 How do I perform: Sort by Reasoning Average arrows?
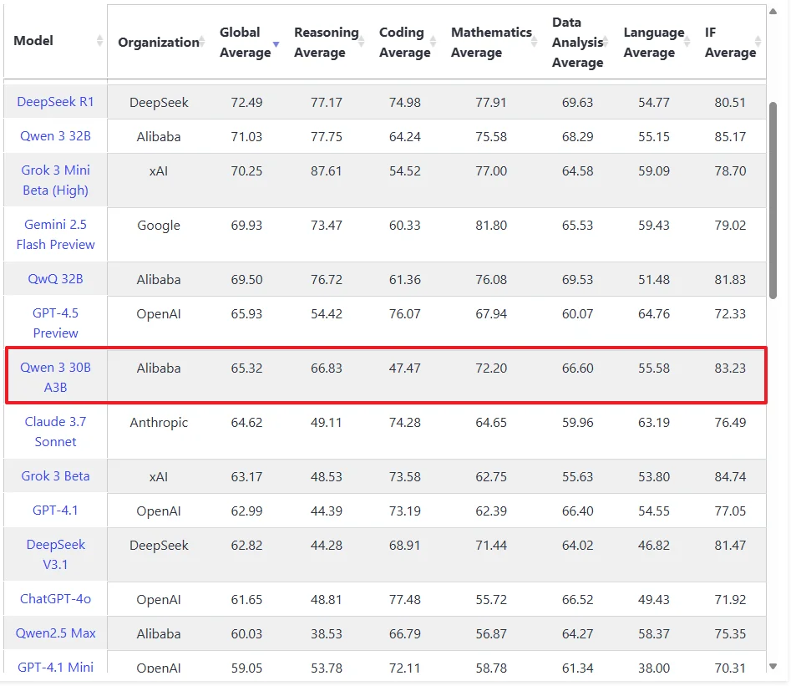tap(361, 42)
